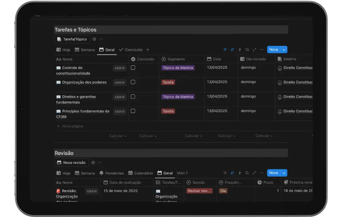Open dropdown arrow beside Tarefas Nova button
Screen dimensions: 342x217
click(x=284, y=49)
